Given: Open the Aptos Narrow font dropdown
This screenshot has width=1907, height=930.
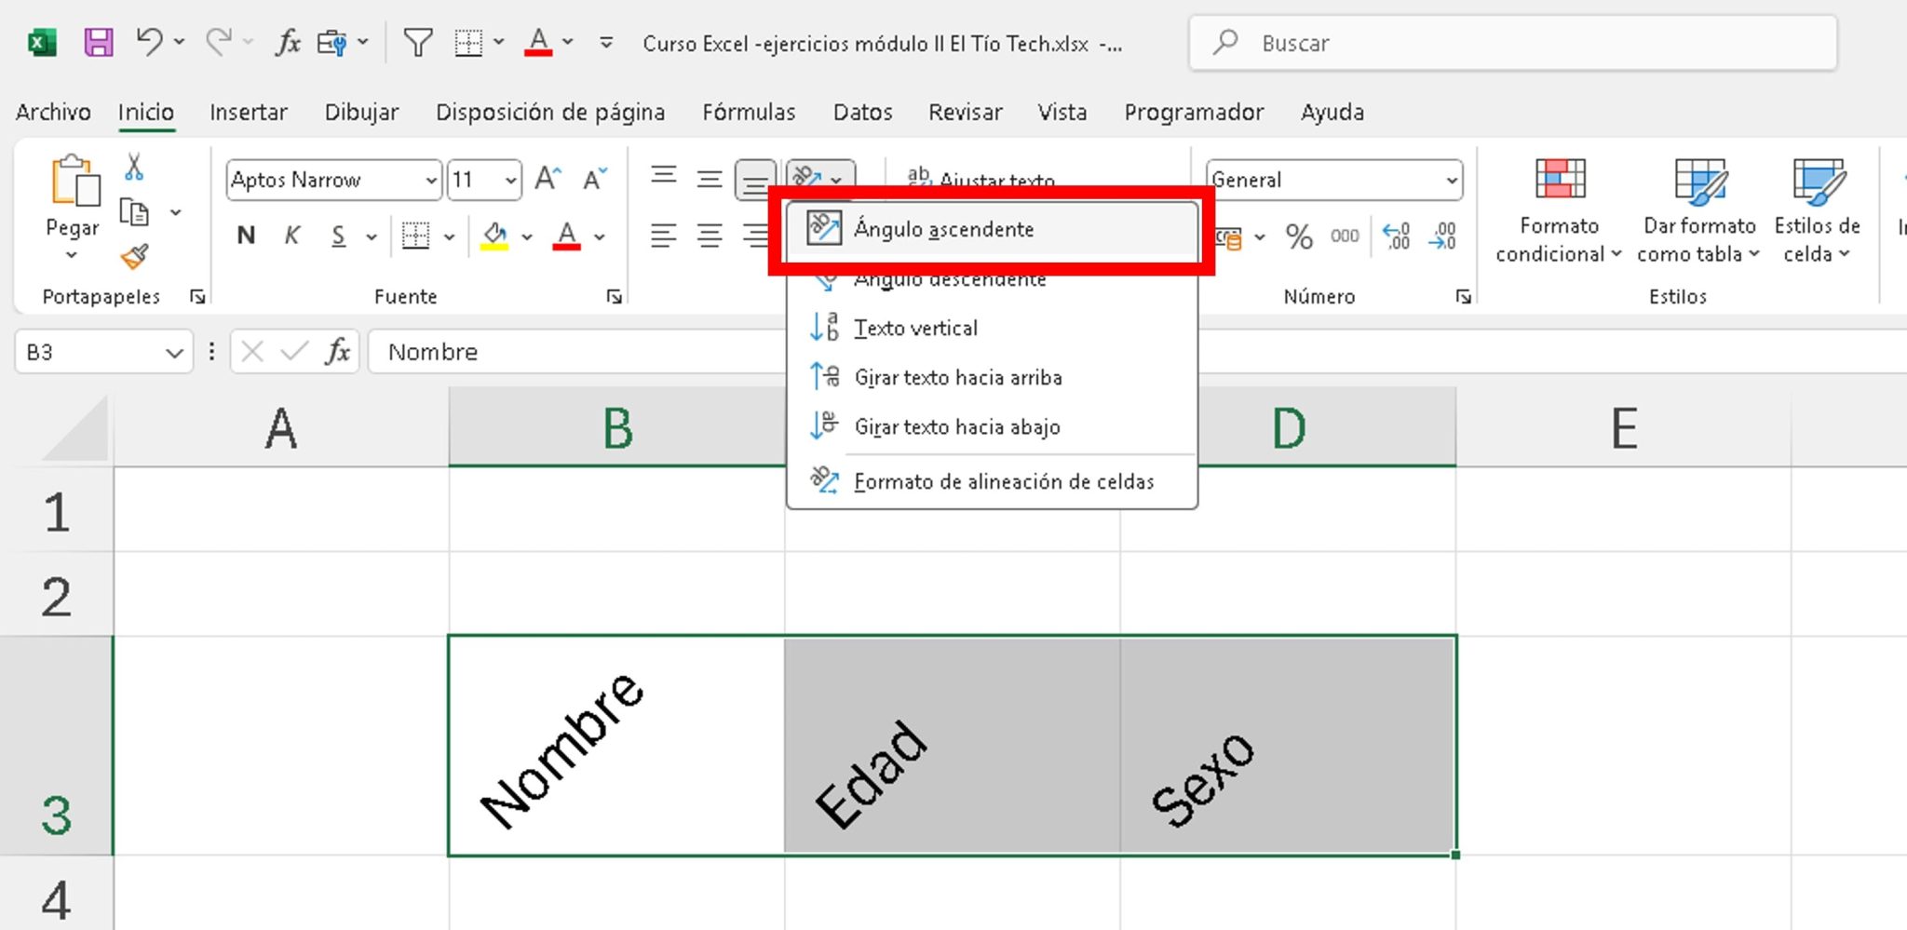Looking at the screenshot, I should coord(432,179).
